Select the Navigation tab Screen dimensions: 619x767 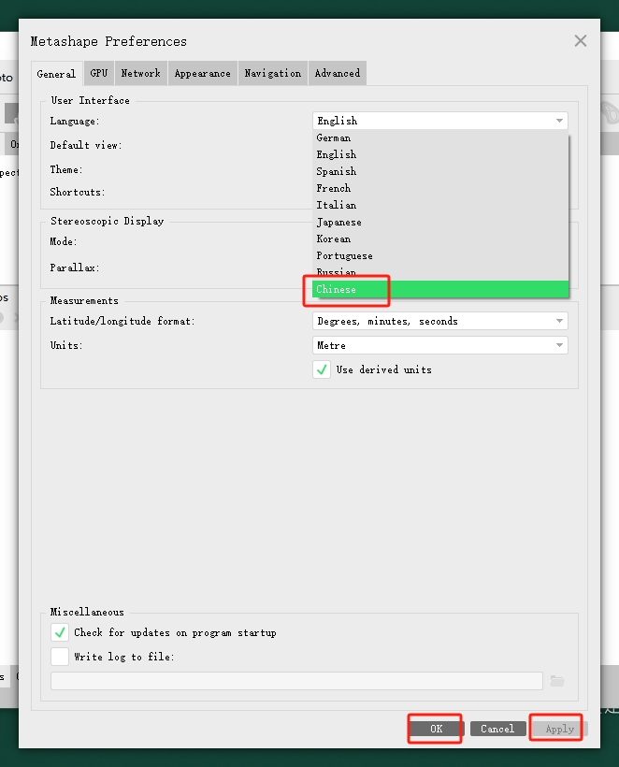272,73
